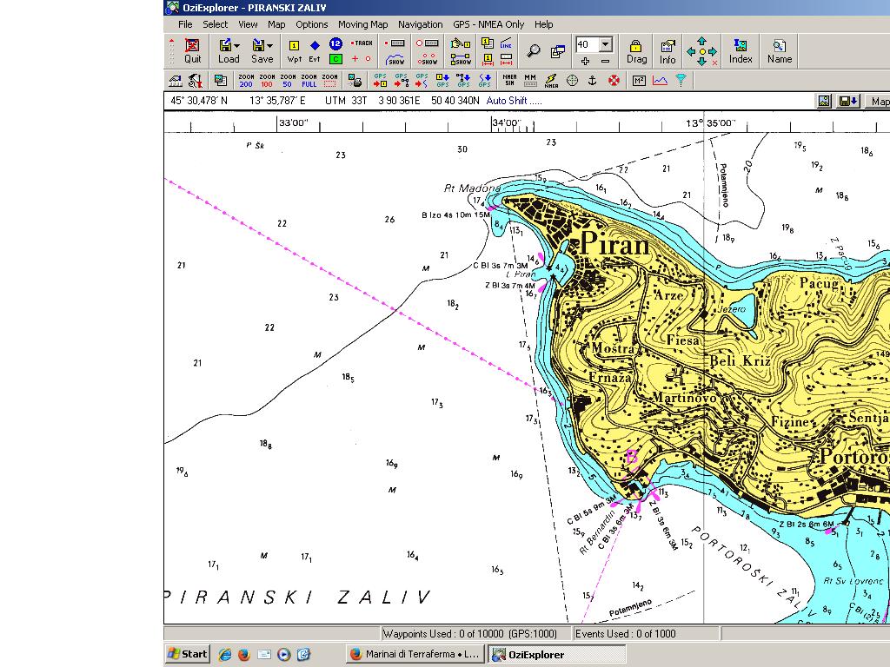Click the plus zoom in button
The width and height of the screenshot is (890, 667).
585,61
